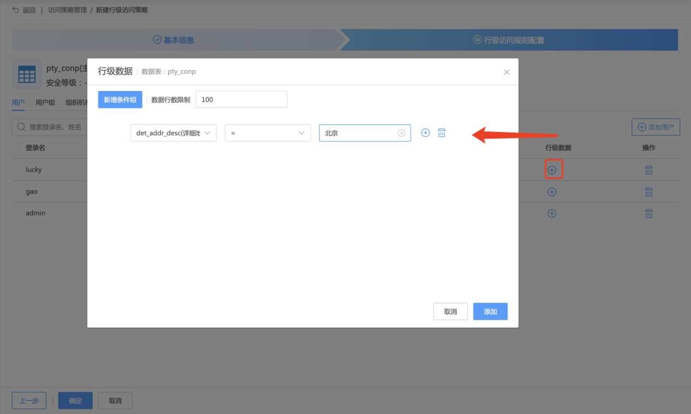Open the det_addr_desc field dropdown
The width and height of the screenshot is (691, 414).
coord(174,133)
